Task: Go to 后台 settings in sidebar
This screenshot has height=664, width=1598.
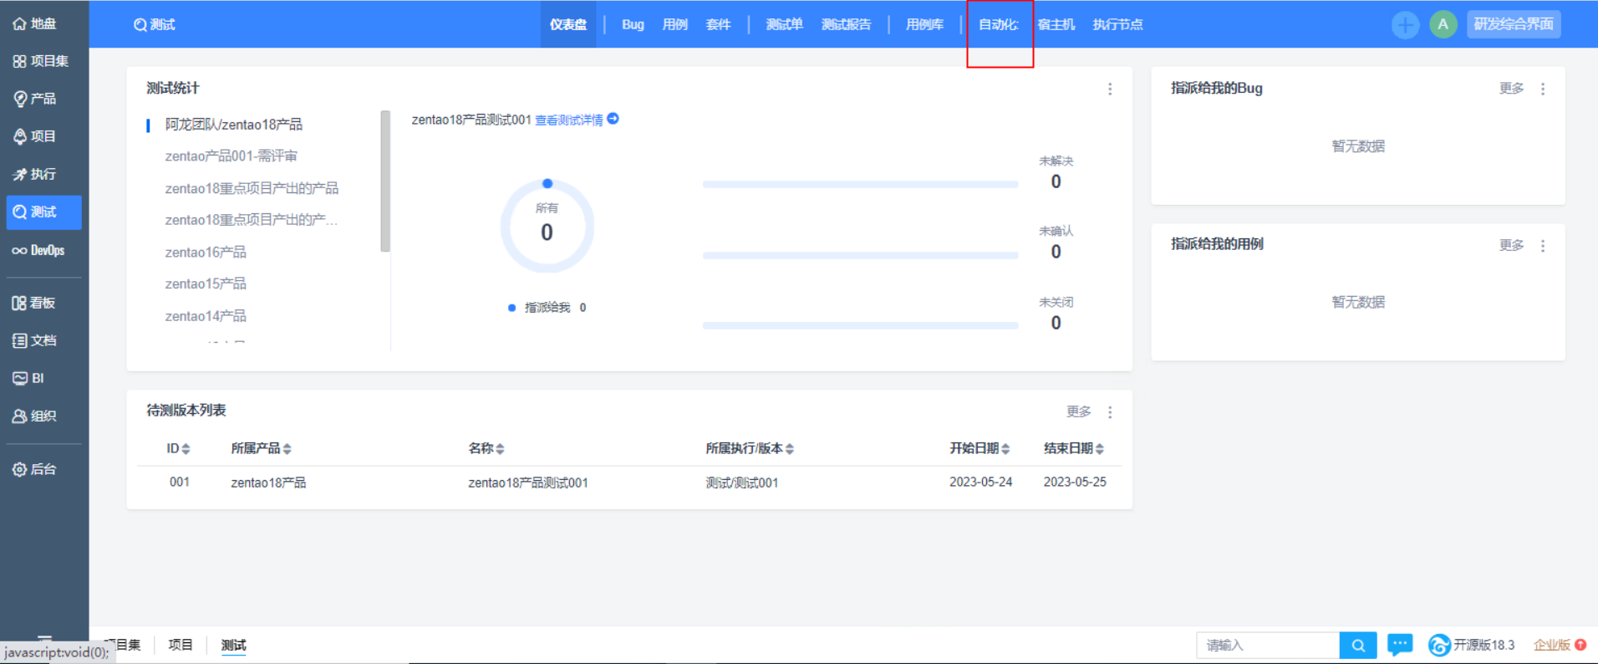Action: pos(35,469)
